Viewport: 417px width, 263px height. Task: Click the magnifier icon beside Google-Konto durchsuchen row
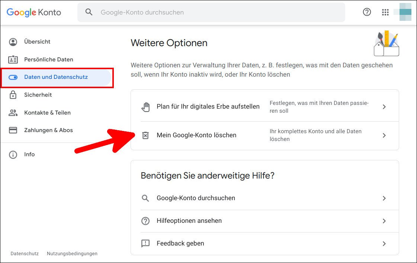145,198
